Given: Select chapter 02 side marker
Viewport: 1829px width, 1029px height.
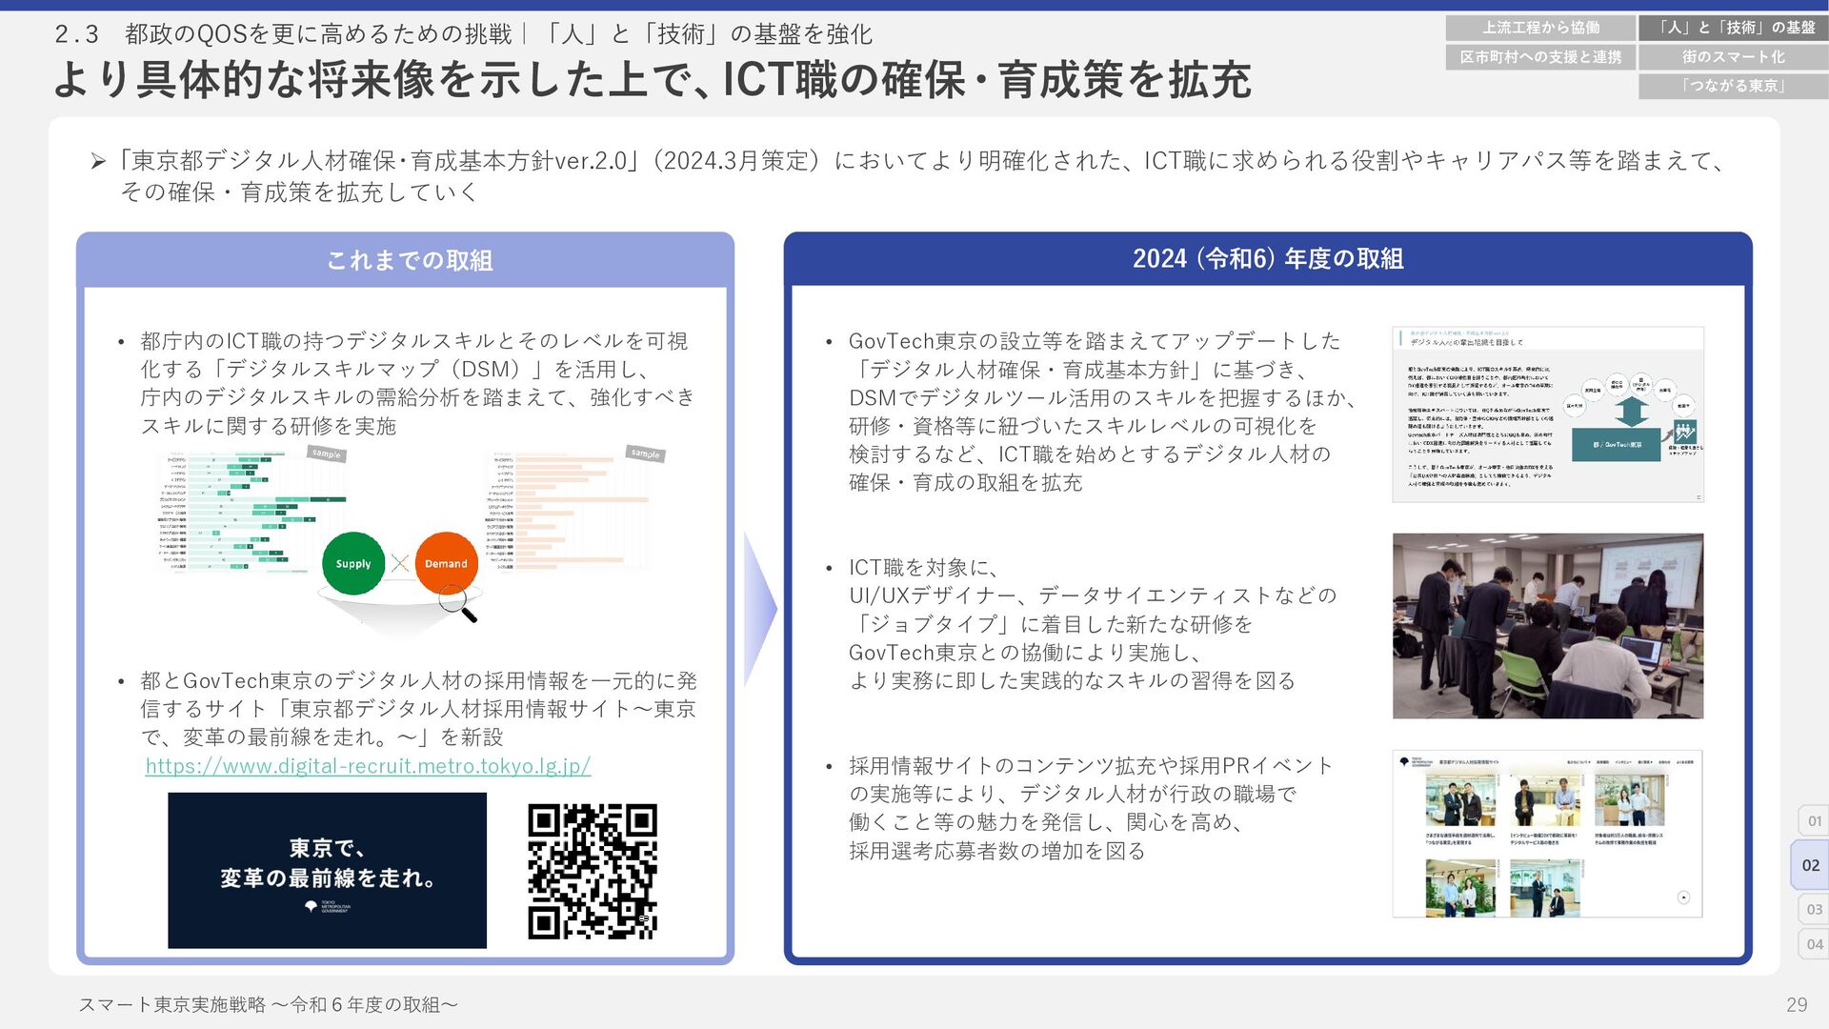Looking at the screenshot, I should point(1810,865).
